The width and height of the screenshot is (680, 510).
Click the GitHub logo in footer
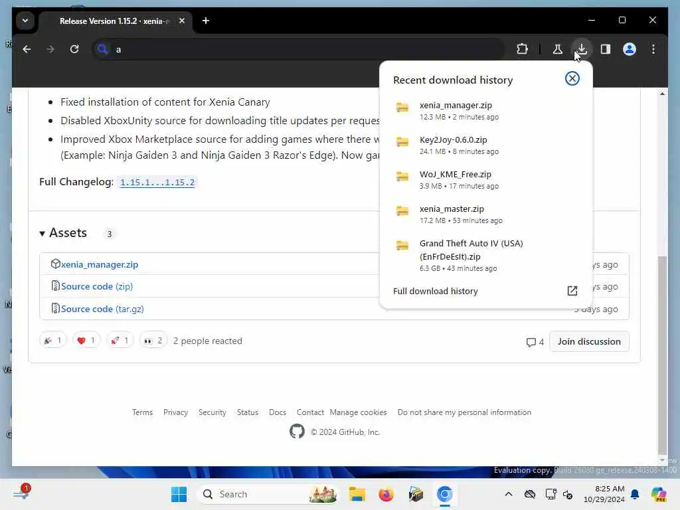[x=297, y=432]
